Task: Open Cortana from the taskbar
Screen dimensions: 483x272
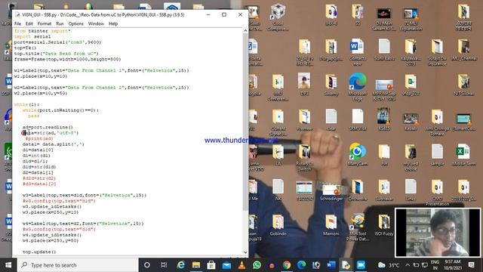Action: (147, 265)
